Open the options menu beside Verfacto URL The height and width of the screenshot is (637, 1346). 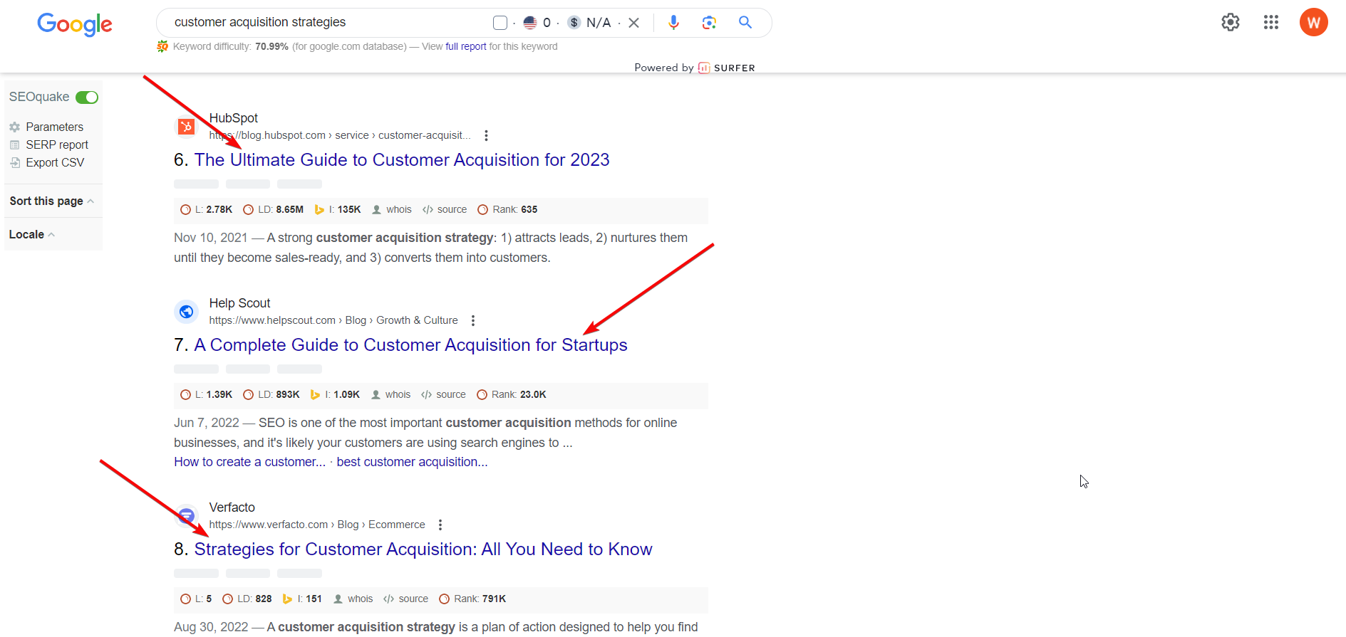click(x=440, y=525)
